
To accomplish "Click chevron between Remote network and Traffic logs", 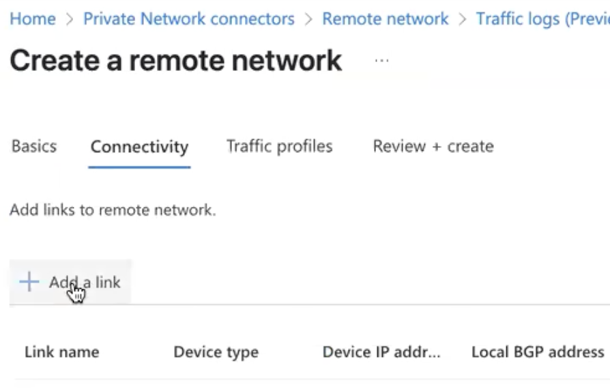I will [x=463, y=19].
